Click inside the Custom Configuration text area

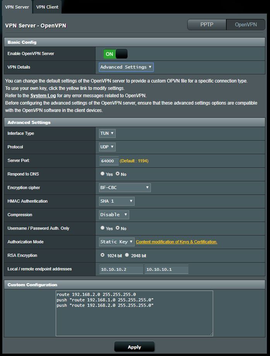tap(134, 313)
